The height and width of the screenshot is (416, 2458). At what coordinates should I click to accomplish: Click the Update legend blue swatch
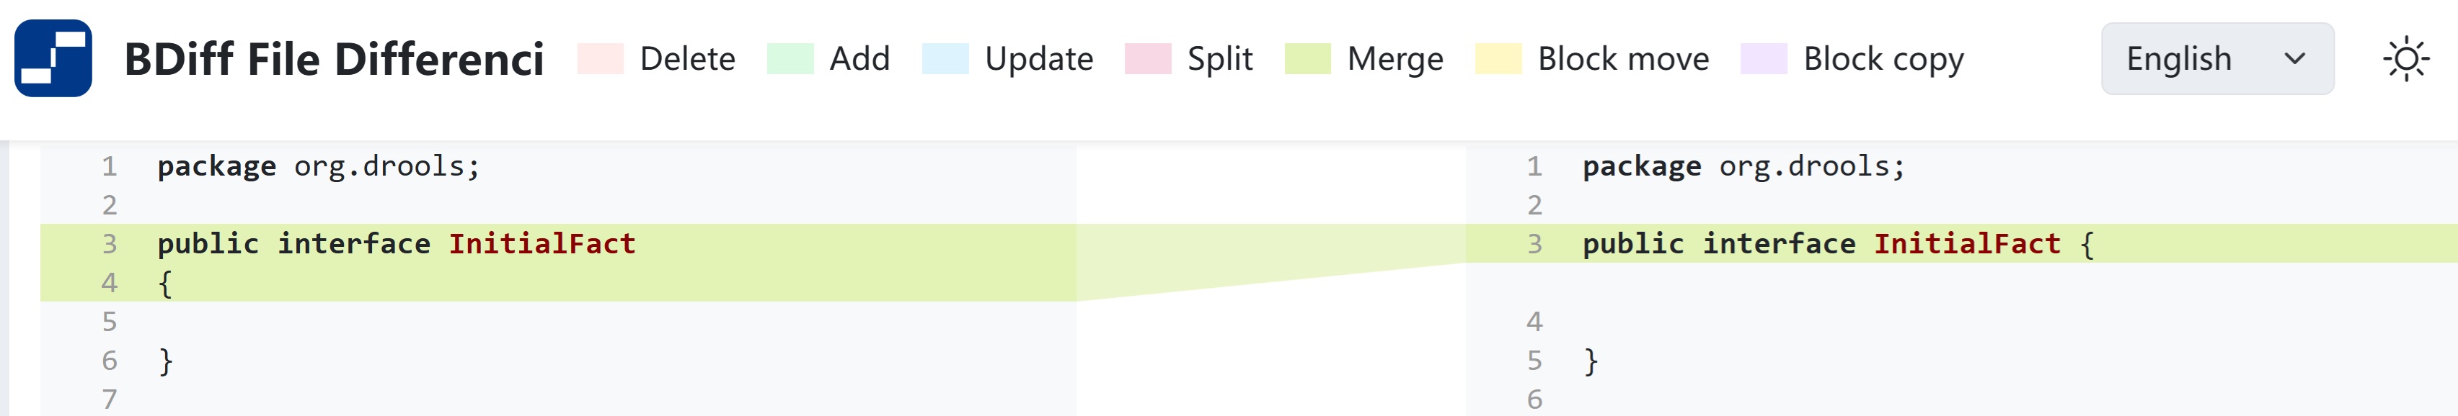tap(945, 59)
